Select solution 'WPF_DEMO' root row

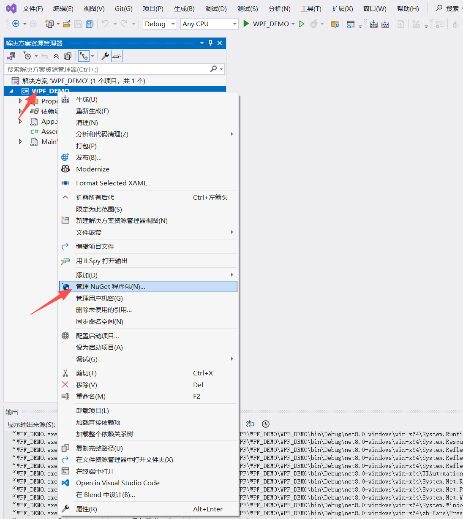[115, 81]
